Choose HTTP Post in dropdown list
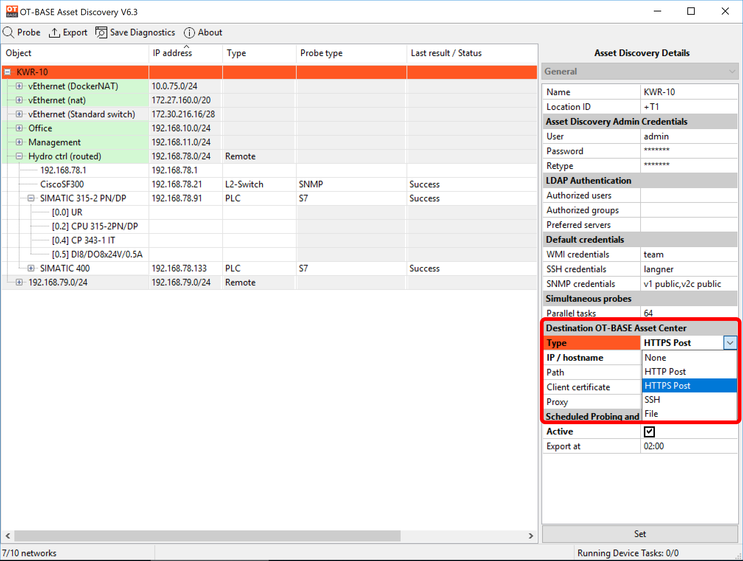This screenshot has width=743, height=561. click(689, 371)
